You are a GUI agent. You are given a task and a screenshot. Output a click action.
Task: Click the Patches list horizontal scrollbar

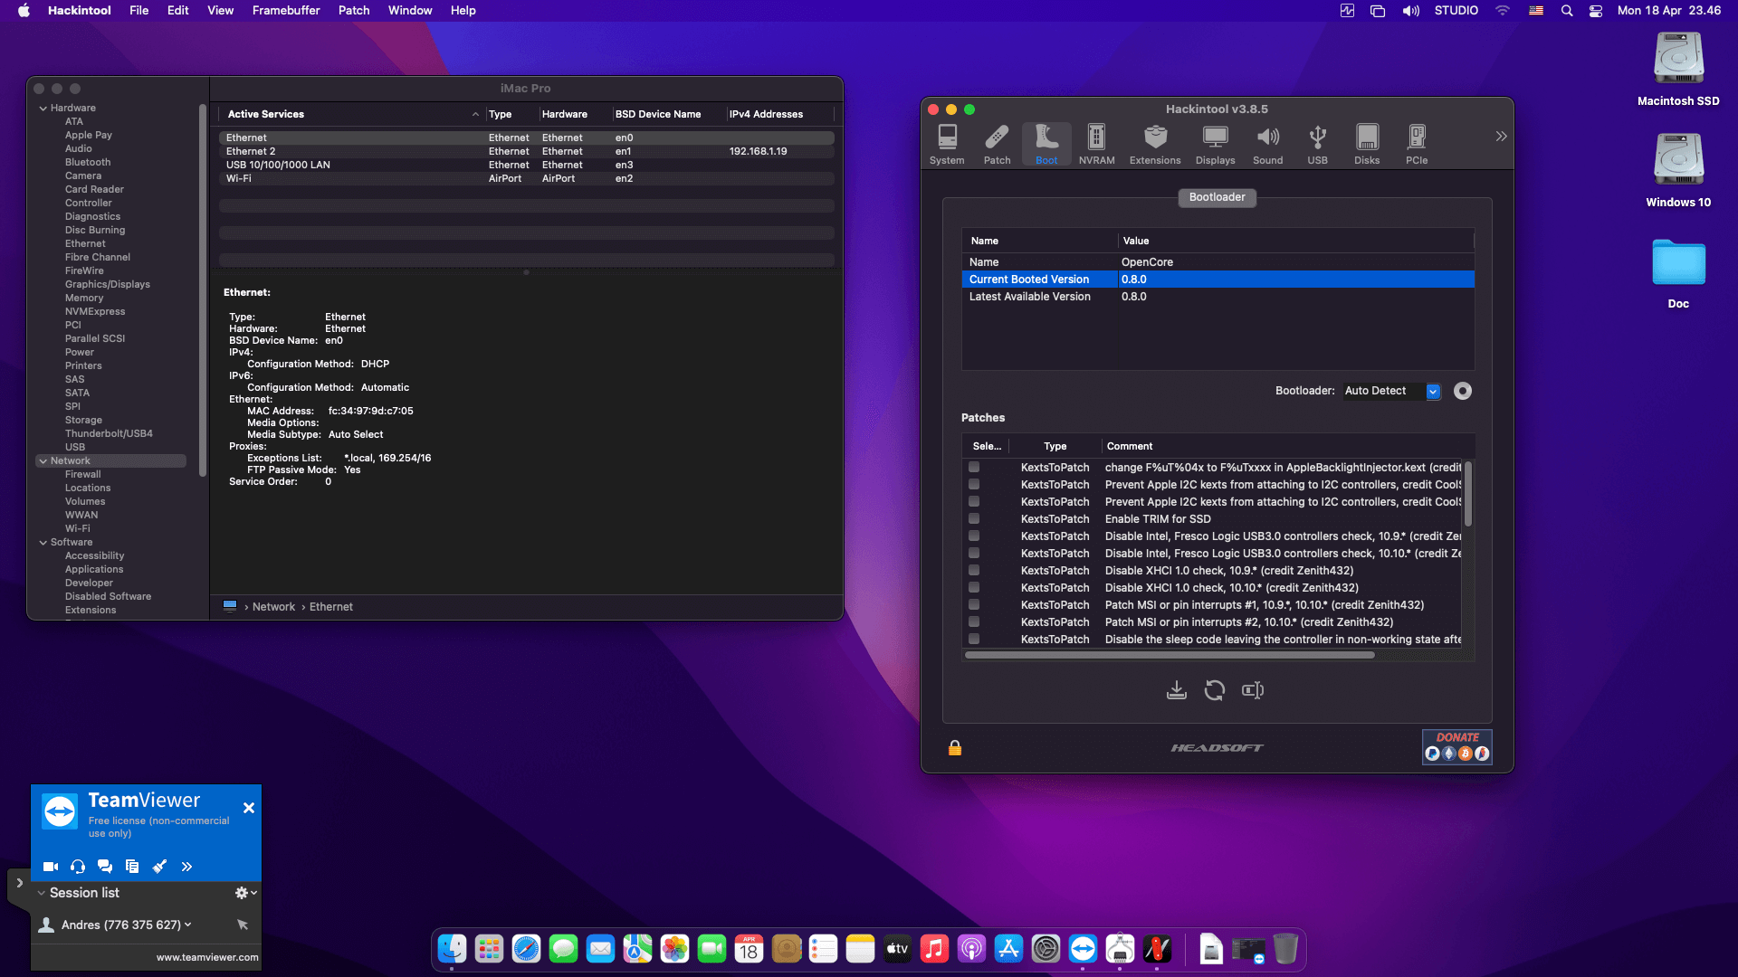pyautogui.click(x=1170, y=655)
